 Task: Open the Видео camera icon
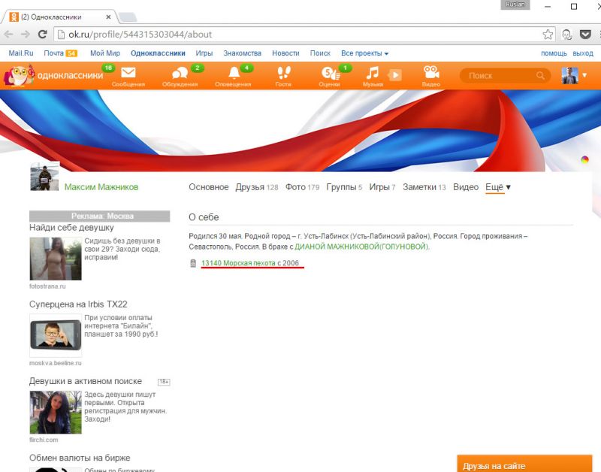tap(430, 74)
